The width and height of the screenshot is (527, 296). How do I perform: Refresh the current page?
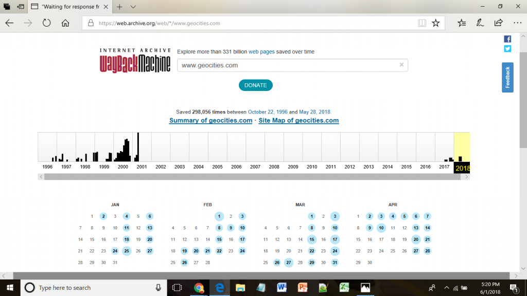pos(46,23)
